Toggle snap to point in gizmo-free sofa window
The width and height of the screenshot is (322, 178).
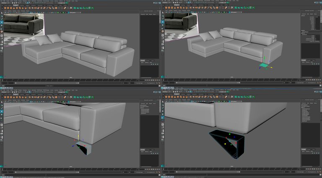click(x=39, y=3)
